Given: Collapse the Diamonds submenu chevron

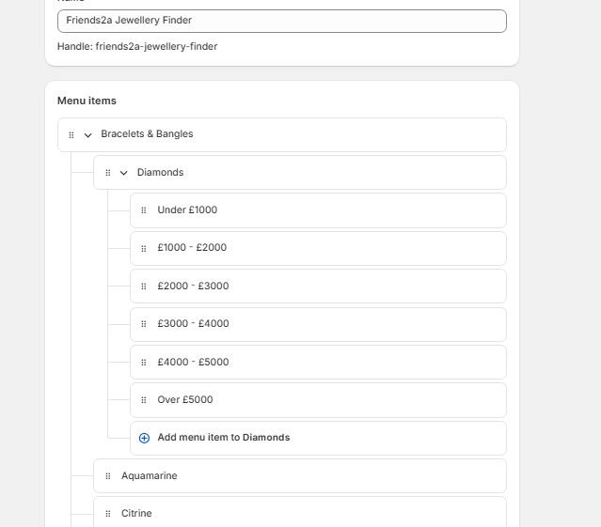Looking at the screenshot, I should click(x=123, y=173).
